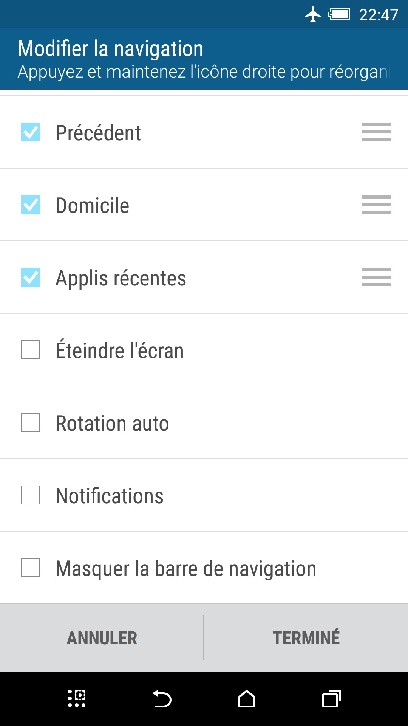The image size is (408, 726).
Task: Open Recent apps from the navigation bar
Action: click(331, 699)
